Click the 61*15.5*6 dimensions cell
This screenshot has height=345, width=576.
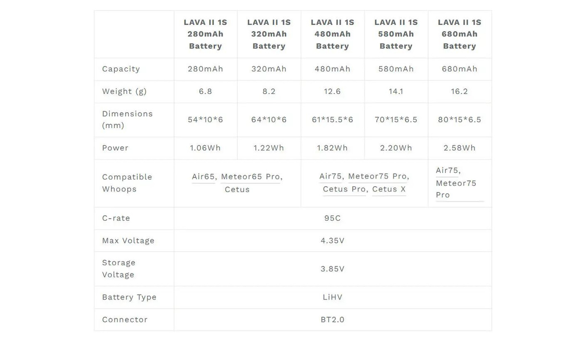[x=332, y=119]
